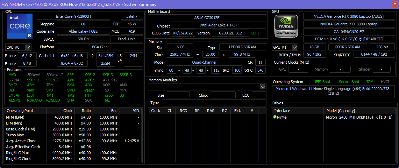Viewport: 399px width, 168px height.
Task: Click the GDDR6 SDRAM GPU memory type
Action: click(348, 47)
